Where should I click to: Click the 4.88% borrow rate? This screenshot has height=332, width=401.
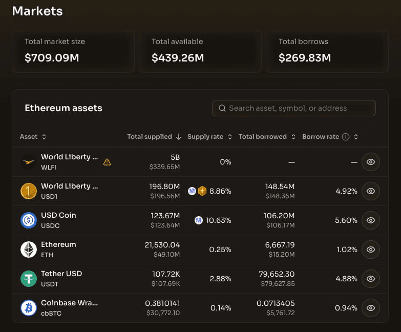click(x=346, y=279)
